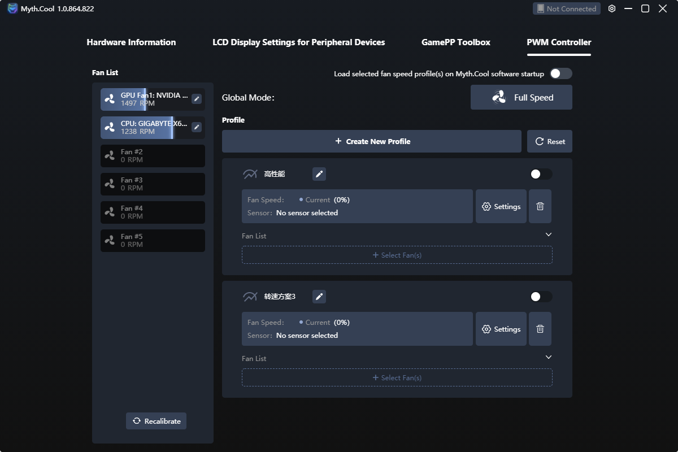The height and width of the screenshot is (452, 678).
Task: Collapse the 高性能 profile Fan List chevron
Action: [x=548, y=234]
